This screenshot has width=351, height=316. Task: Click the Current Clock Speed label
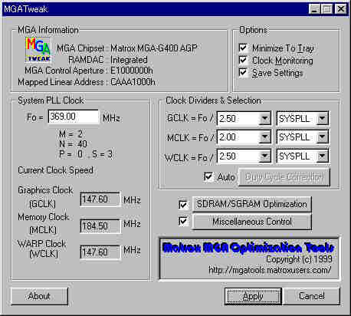coord(55,170)
